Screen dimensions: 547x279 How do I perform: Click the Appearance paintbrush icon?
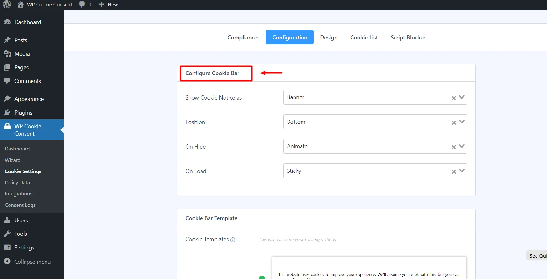[x=7, y=99]
